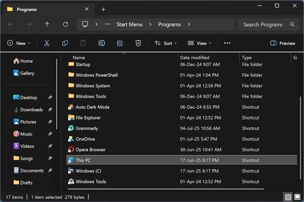Viewport: 304px width, 202px height.
Task: Click the Rename icon in toolbar
Action: [x=102, y=43]
